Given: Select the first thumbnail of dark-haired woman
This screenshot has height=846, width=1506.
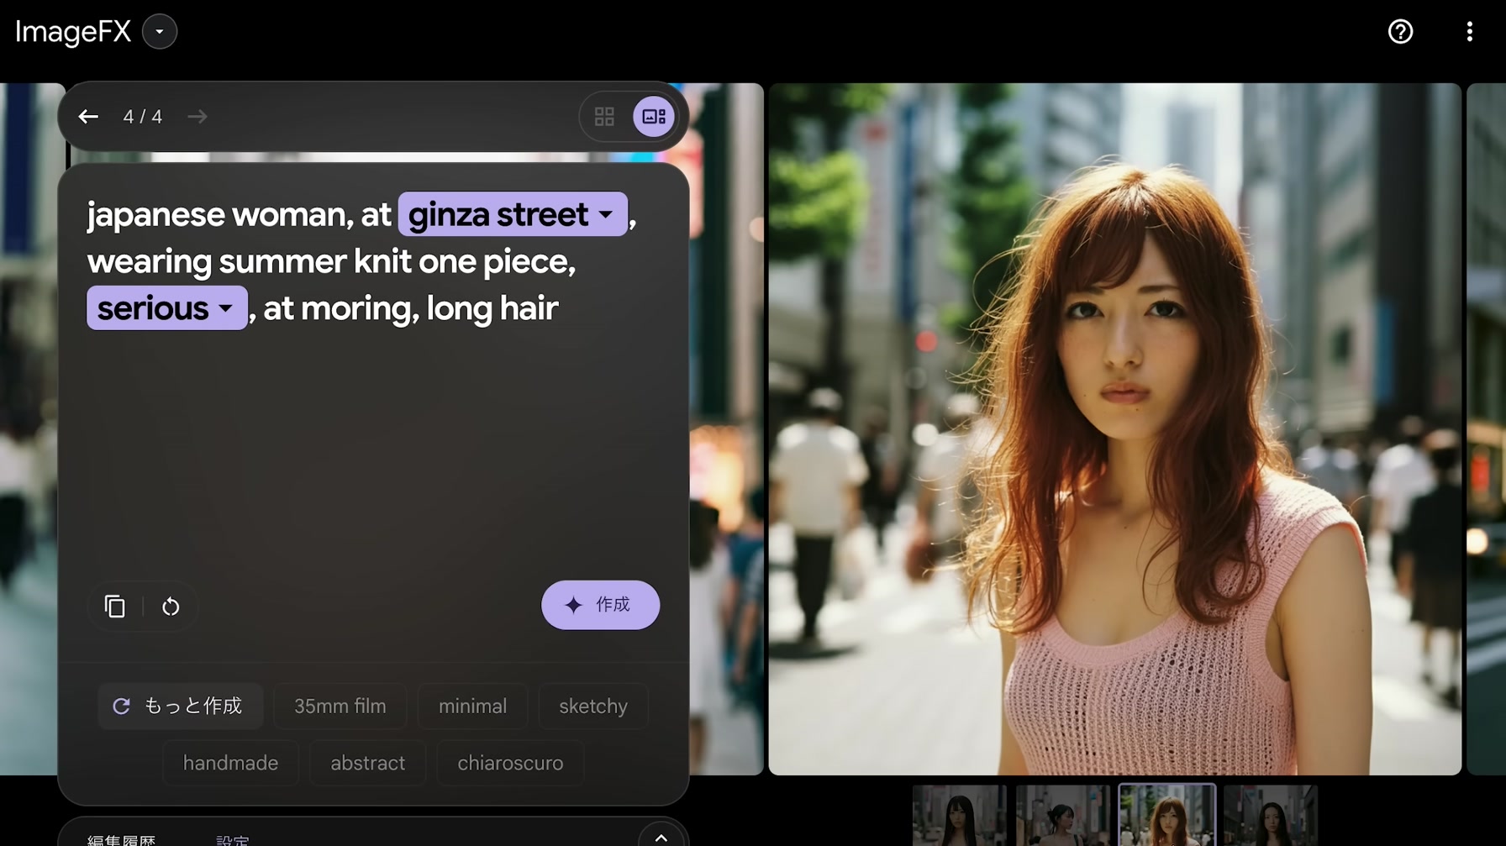Looking at the screenshot, I should pyautogui.click(x=959, y=815).
